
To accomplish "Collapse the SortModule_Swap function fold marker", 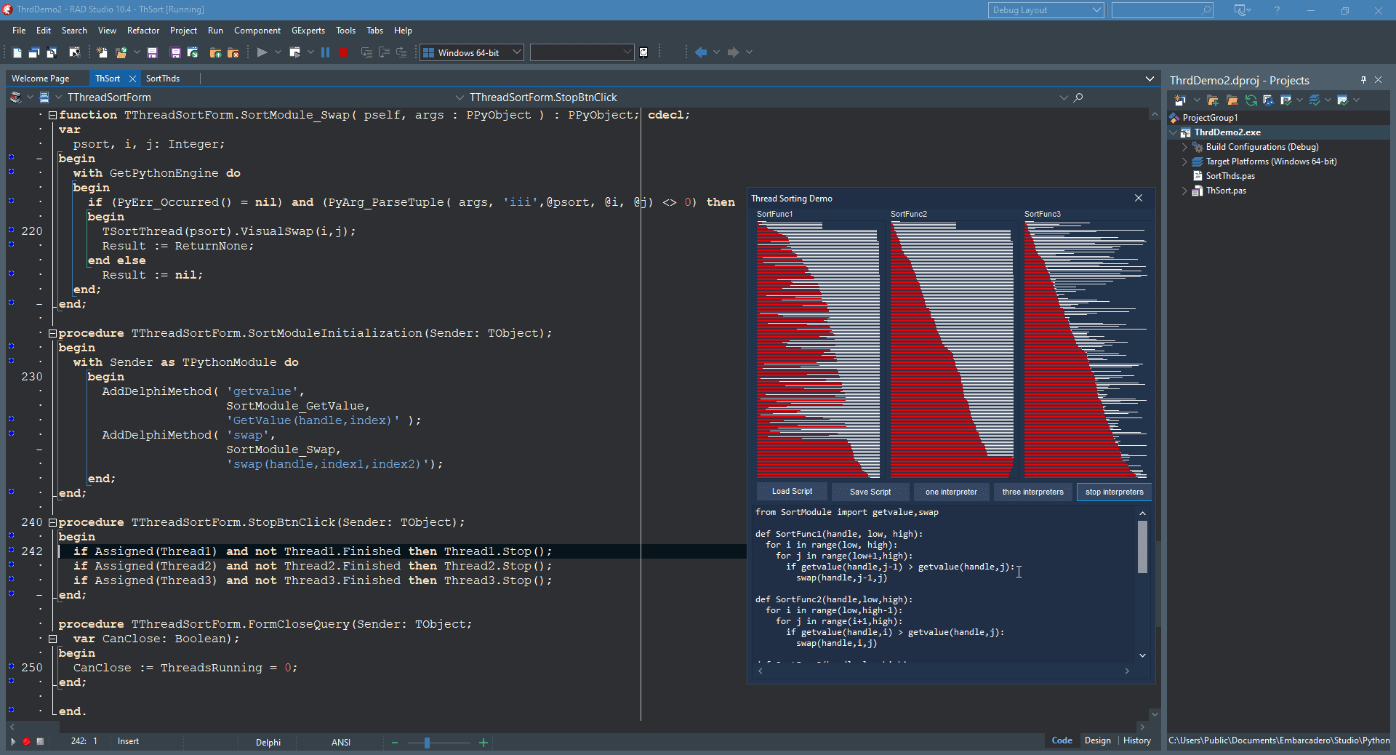I will [52, 115].
